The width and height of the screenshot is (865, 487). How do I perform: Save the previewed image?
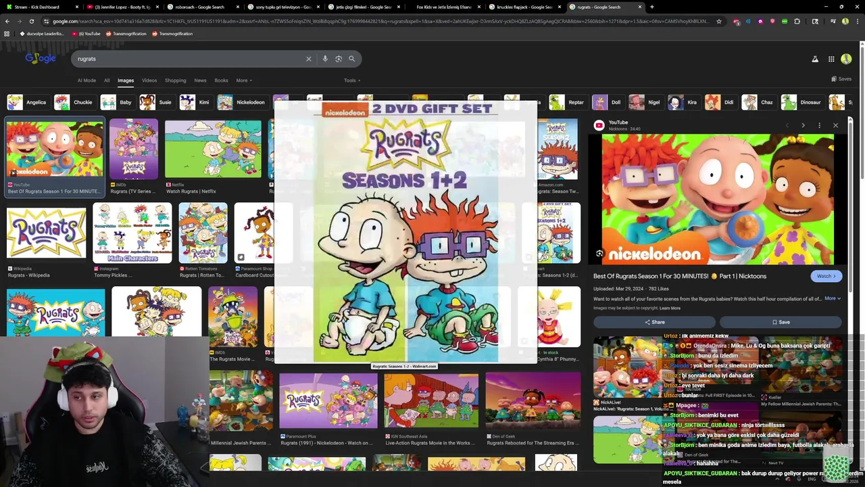[x=781, y=322]
